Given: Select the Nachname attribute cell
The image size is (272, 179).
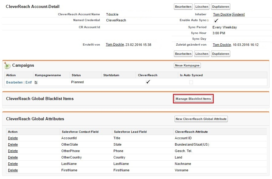Looking at the screenshot, I should click(183, 164).
